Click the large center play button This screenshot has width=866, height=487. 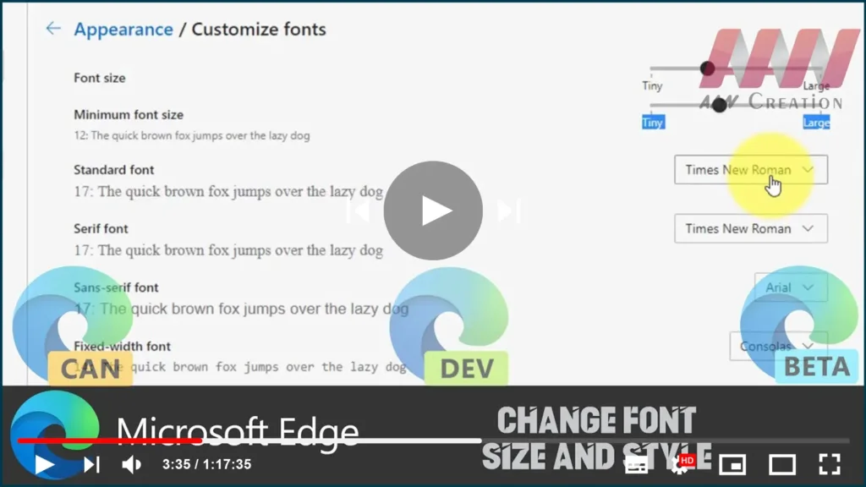coord(433,211)
